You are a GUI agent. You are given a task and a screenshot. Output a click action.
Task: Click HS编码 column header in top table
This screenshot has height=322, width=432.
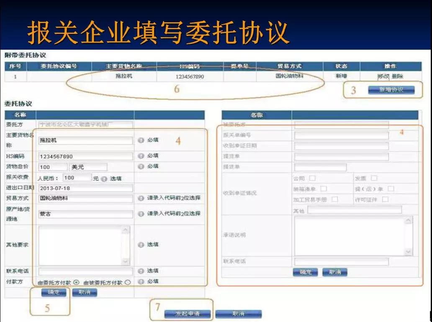(x=190, y=66)
